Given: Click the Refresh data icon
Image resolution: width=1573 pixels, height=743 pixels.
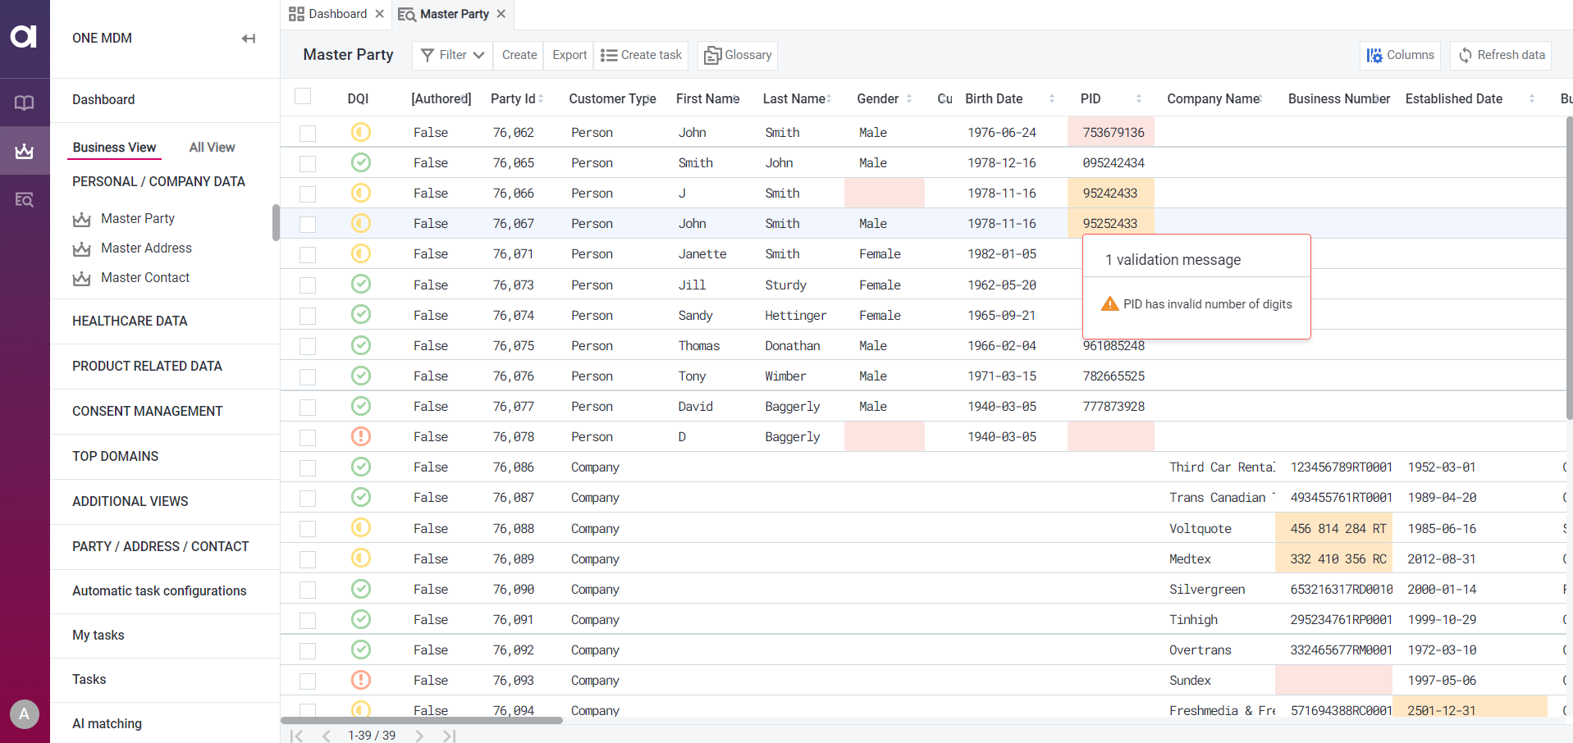Looking at the screenshot, I should point(1466,55).
